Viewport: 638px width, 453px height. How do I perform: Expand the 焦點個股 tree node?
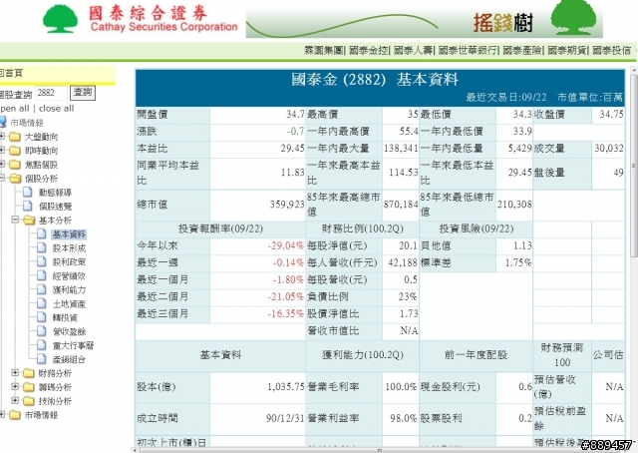coord(2,165)
